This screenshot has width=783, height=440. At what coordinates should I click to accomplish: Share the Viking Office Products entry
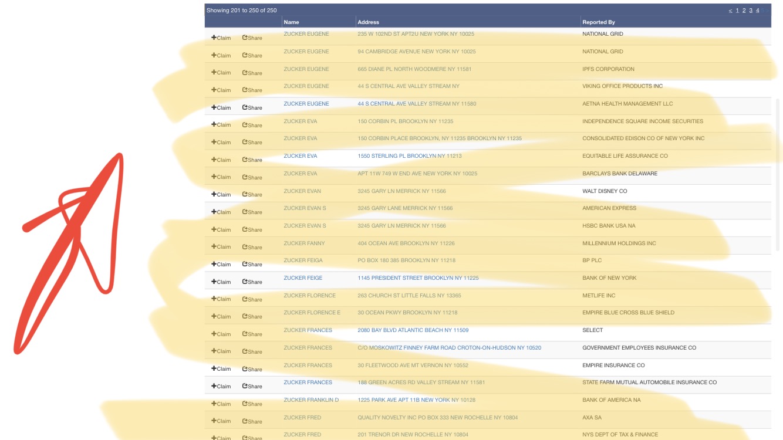pos(252,90)
